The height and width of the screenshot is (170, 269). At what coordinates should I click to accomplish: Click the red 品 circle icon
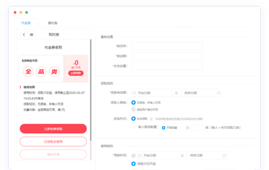pos(41,72)
